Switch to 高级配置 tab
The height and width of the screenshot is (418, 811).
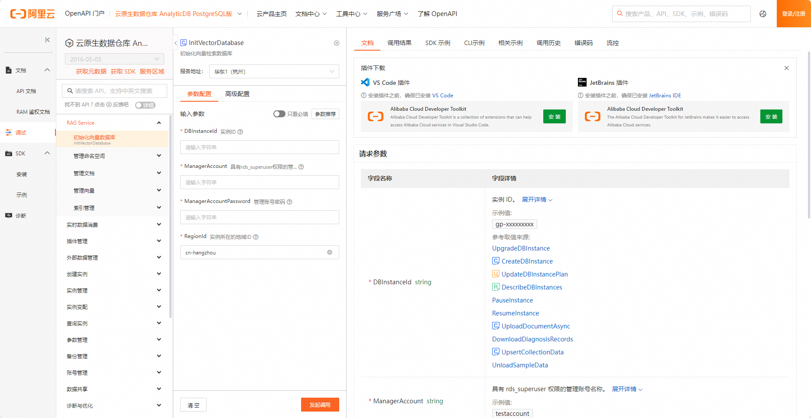tap(237, 94)
